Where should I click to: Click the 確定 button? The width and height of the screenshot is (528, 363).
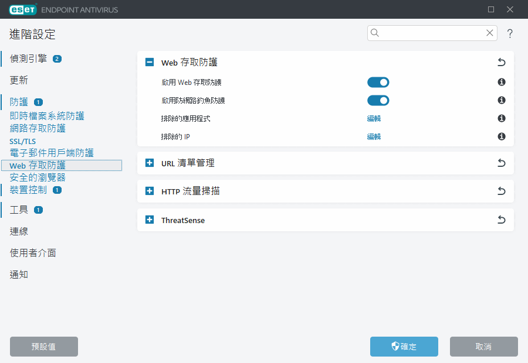404,347
